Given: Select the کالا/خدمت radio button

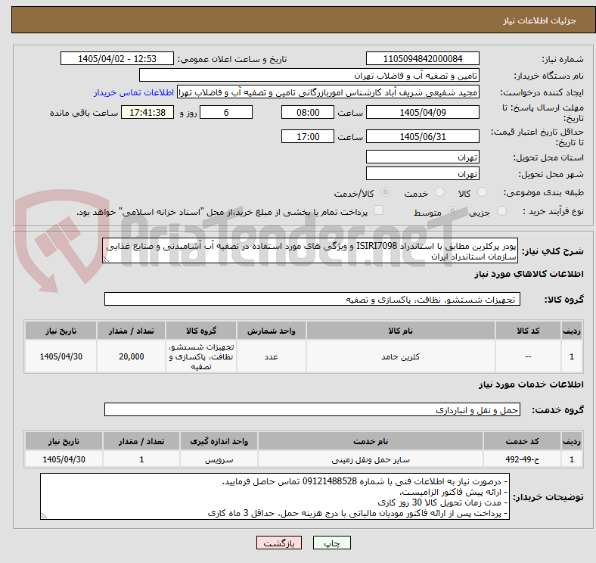Looking at the screenshot, I should point(386,192).
